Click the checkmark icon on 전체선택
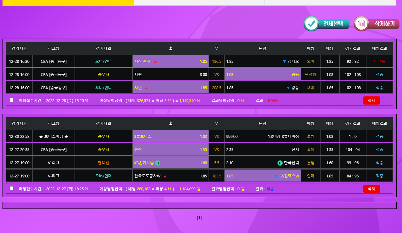This screenshot has width=402, height=233. [311, 24]
